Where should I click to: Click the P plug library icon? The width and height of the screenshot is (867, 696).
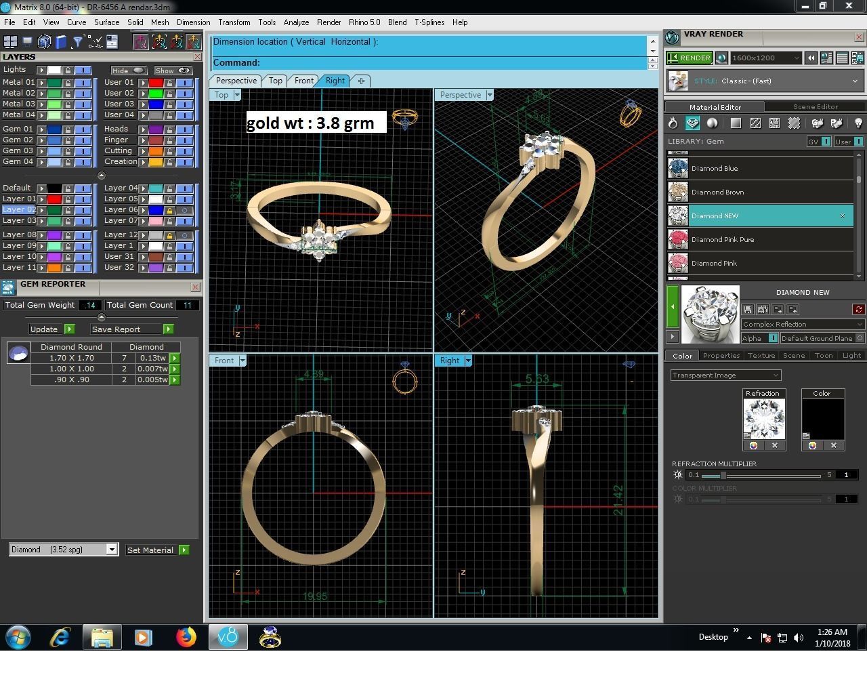tap(837, 123)
